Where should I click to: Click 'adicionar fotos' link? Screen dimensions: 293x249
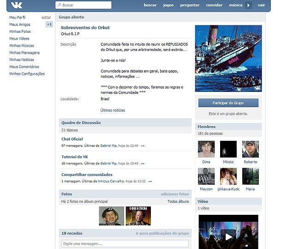coord(175,194)
